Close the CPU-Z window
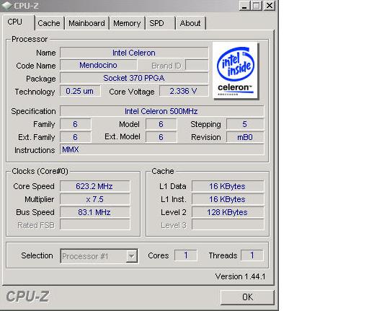369x311 pixels. (x=270, y=6)
